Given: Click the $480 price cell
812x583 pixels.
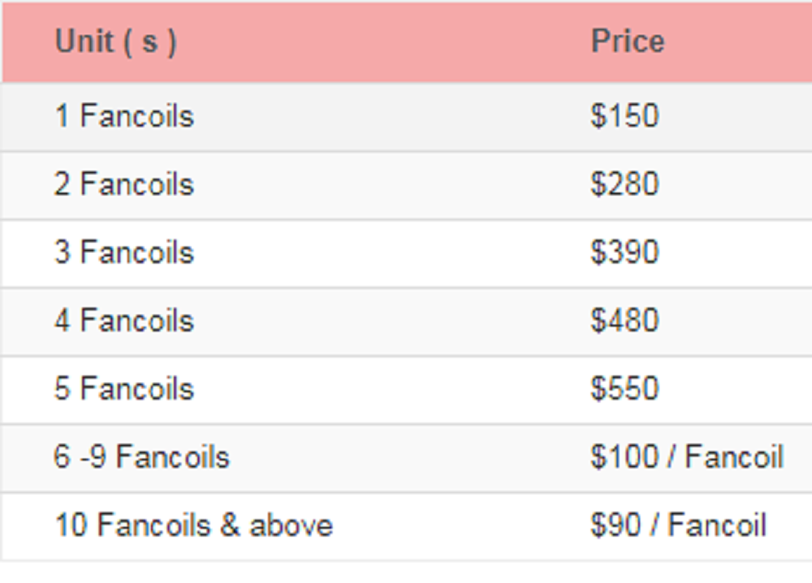Looking at the screenshot, I should (x=624, y=321).
